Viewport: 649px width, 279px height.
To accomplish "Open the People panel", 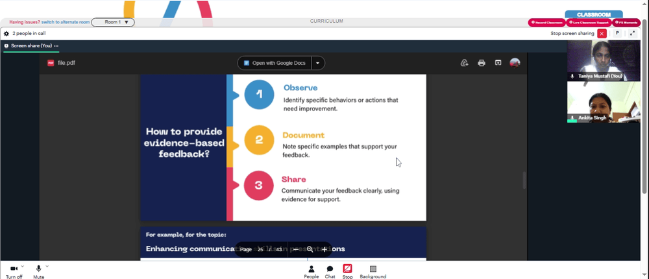I will [x=312, y=272].
